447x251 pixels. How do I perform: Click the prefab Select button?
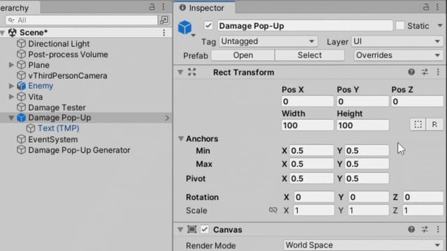click(309, 55)
